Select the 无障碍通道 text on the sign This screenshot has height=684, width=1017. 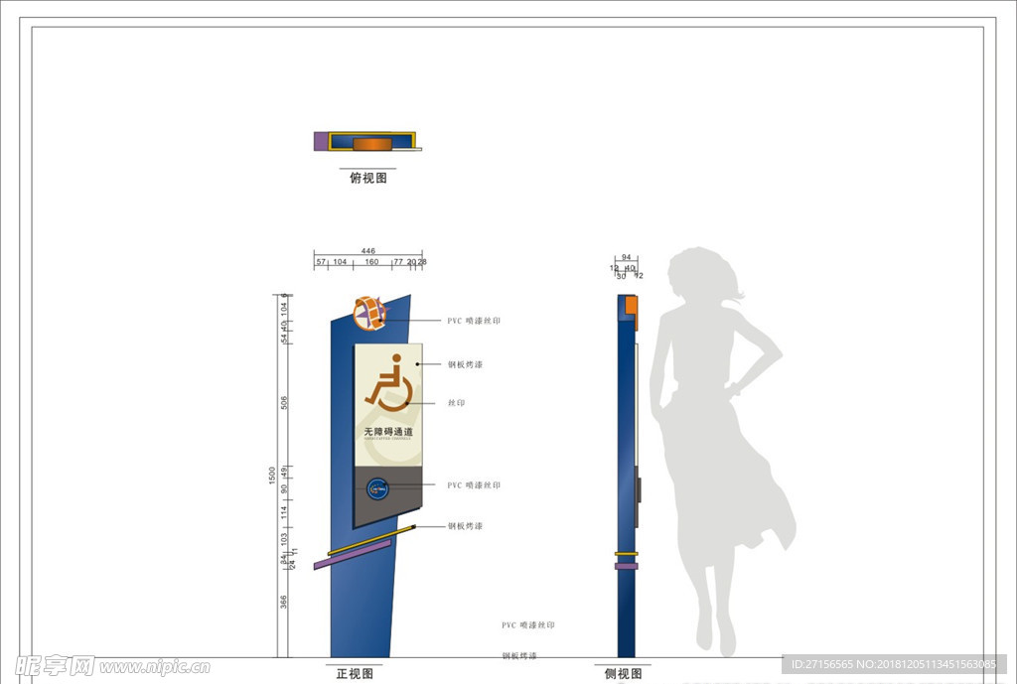click(x=387, y=432)
